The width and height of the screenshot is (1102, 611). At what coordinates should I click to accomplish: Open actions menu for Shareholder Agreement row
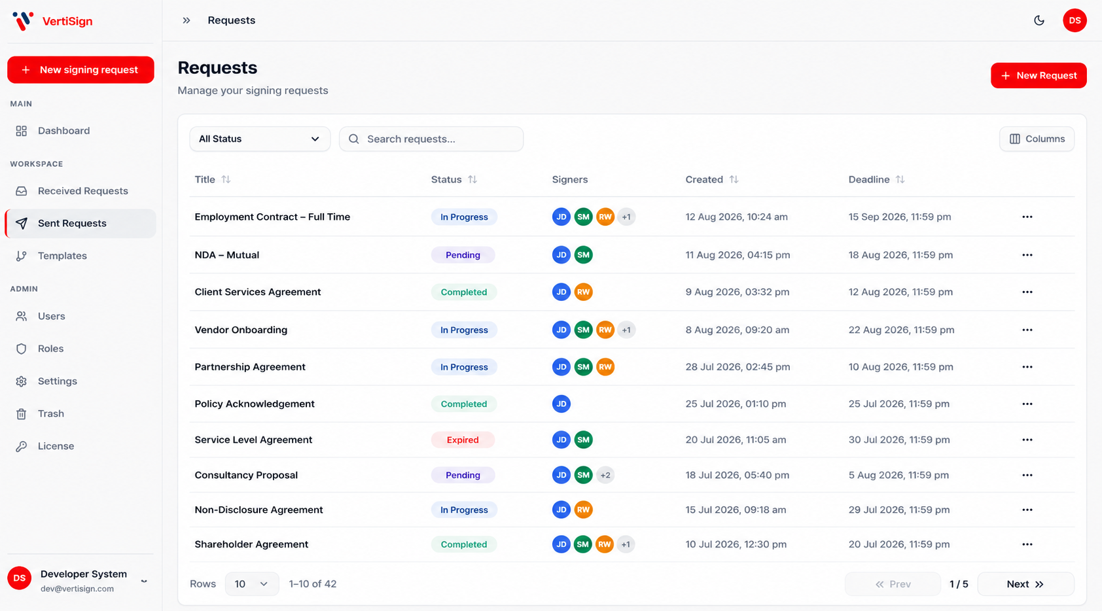pyautogui.click(x=1027, y=544)
